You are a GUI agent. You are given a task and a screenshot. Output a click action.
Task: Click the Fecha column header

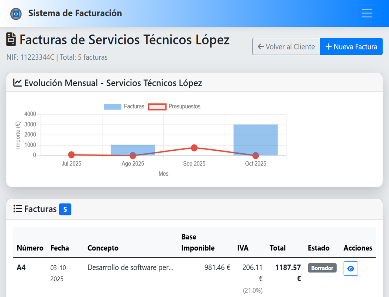click(x=60, y=248)
